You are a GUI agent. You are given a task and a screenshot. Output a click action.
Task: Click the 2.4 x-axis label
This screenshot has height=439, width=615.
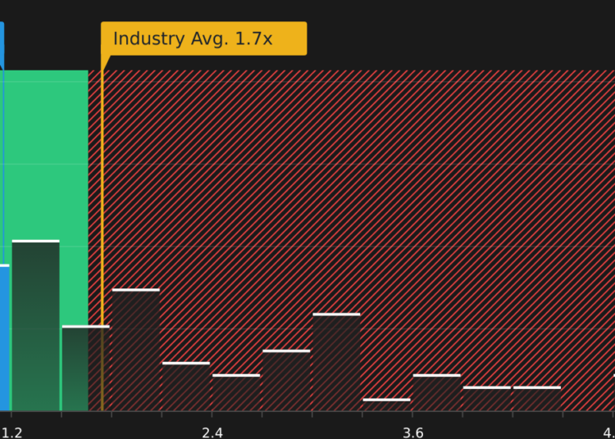pyautogui.click(x=212, y=432)
